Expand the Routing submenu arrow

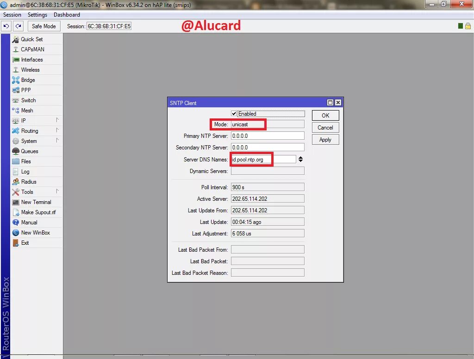(x=57, y=130)
